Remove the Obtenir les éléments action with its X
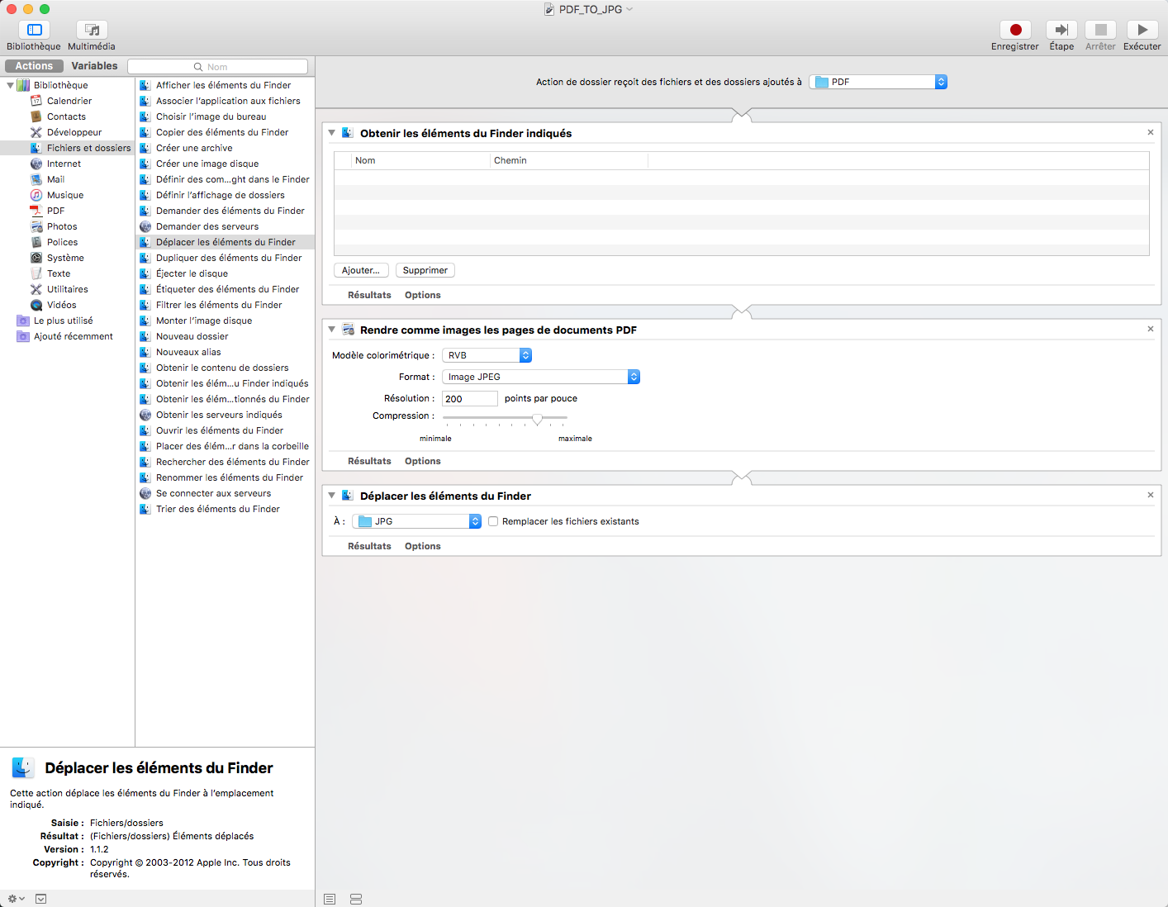This screenshot has width=1168, height=907. (x=1151, y=132)
